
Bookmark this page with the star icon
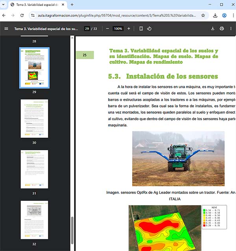pyautogui.click(x=203, y=15)
